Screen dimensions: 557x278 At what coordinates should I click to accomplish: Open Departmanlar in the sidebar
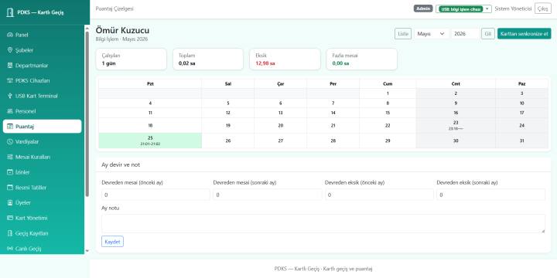[x=43, y=66]
